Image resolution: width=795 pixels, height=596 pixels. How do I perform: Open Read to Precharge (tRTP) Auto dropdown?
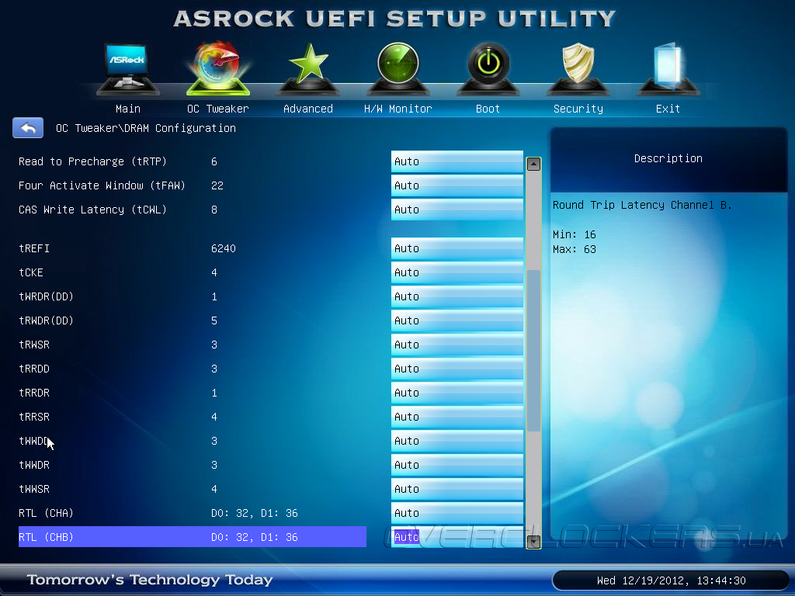[457, 161]
